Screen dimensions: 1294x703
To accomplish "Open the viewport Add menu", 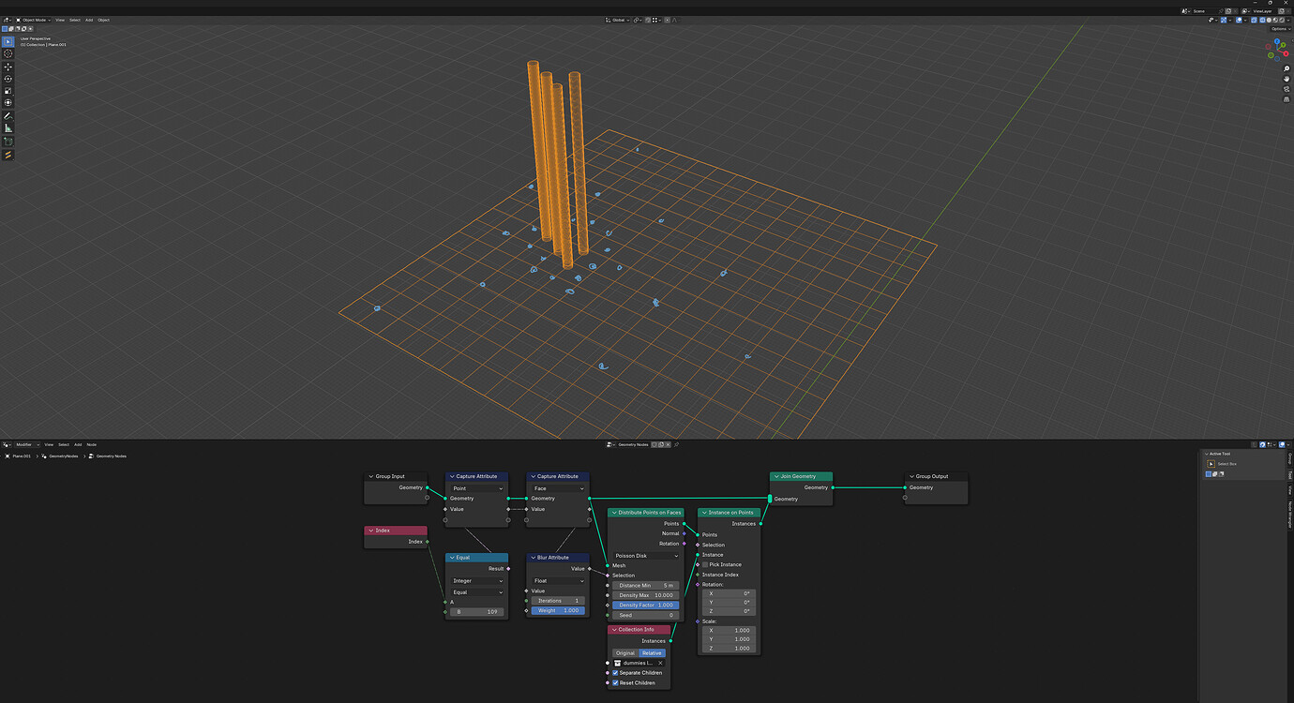I will tap(89, 20).
